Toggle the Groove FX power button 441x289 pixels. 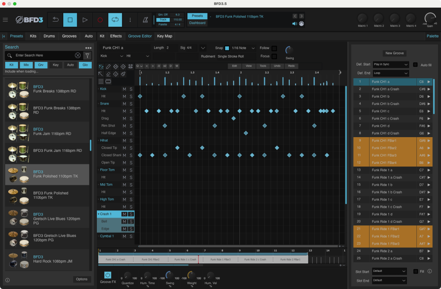click(107, 275)
